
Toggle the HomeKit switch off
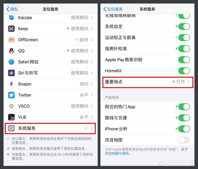pos(184,71)
